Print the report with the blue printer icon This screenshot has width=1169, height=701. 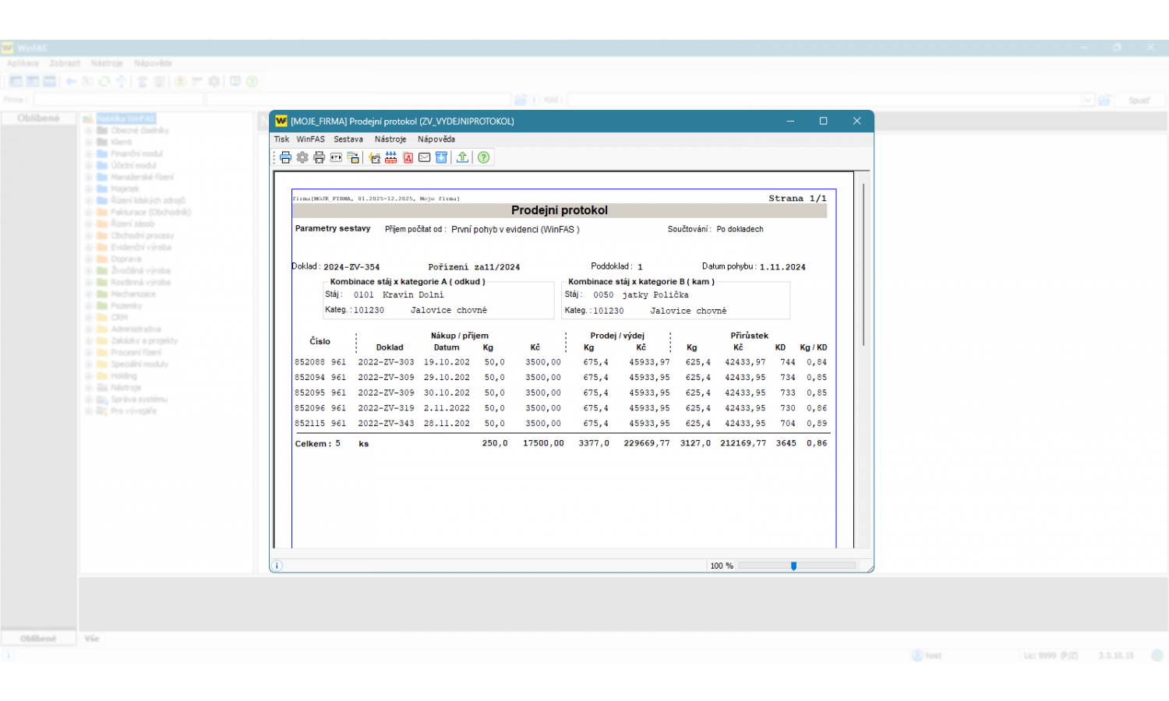(x=285, y=157)
